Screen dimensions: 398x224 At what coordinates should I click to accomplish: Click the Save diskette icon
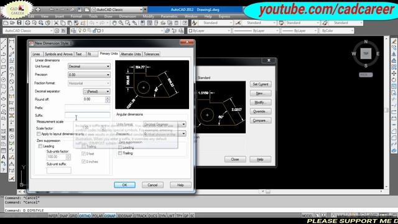click(19, 23)
